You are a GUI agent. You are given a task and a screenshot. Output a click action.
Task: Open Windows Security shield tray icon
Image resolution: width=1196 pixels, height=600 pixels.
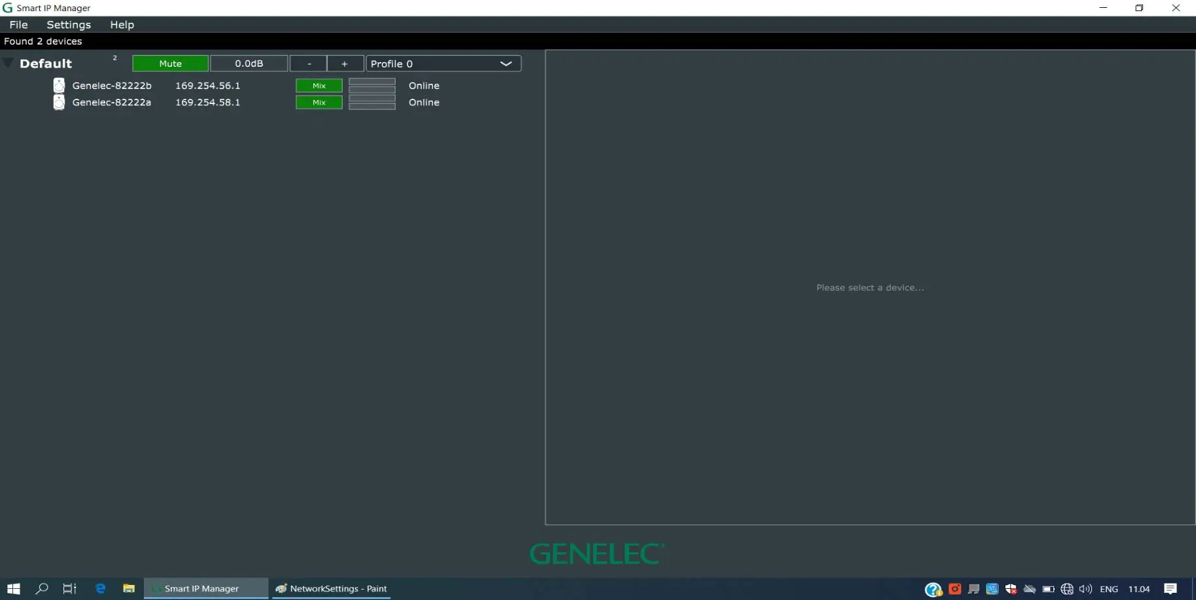[x=1011, y=589]
